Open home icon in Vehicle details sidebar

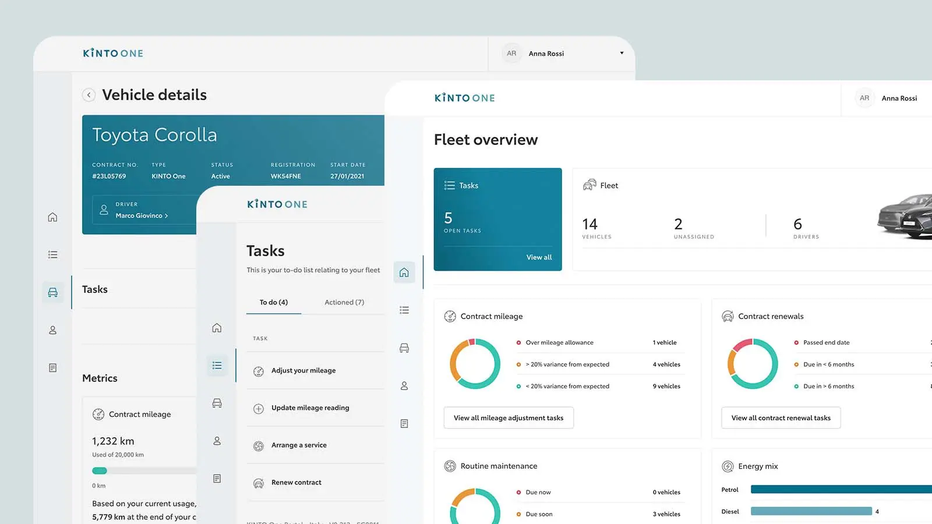(x=52, y=217)
